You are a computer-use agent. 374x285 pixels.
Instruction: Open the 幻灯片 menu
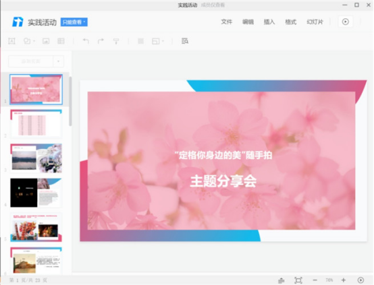pyautogui.click(x=315, y=22)
